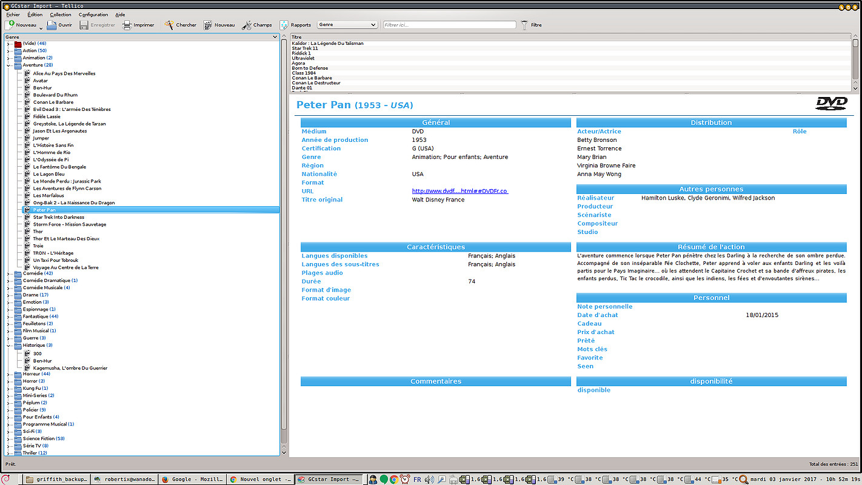Click the DVD logo image
This screenshot has height=485, width=862.
tap(831, 104)
